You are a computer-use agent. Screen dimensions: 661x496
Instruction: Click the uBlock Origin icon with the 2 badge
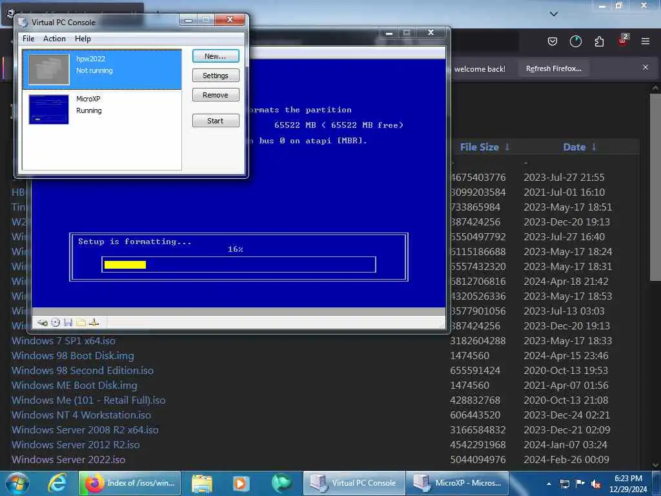(623, 41)
